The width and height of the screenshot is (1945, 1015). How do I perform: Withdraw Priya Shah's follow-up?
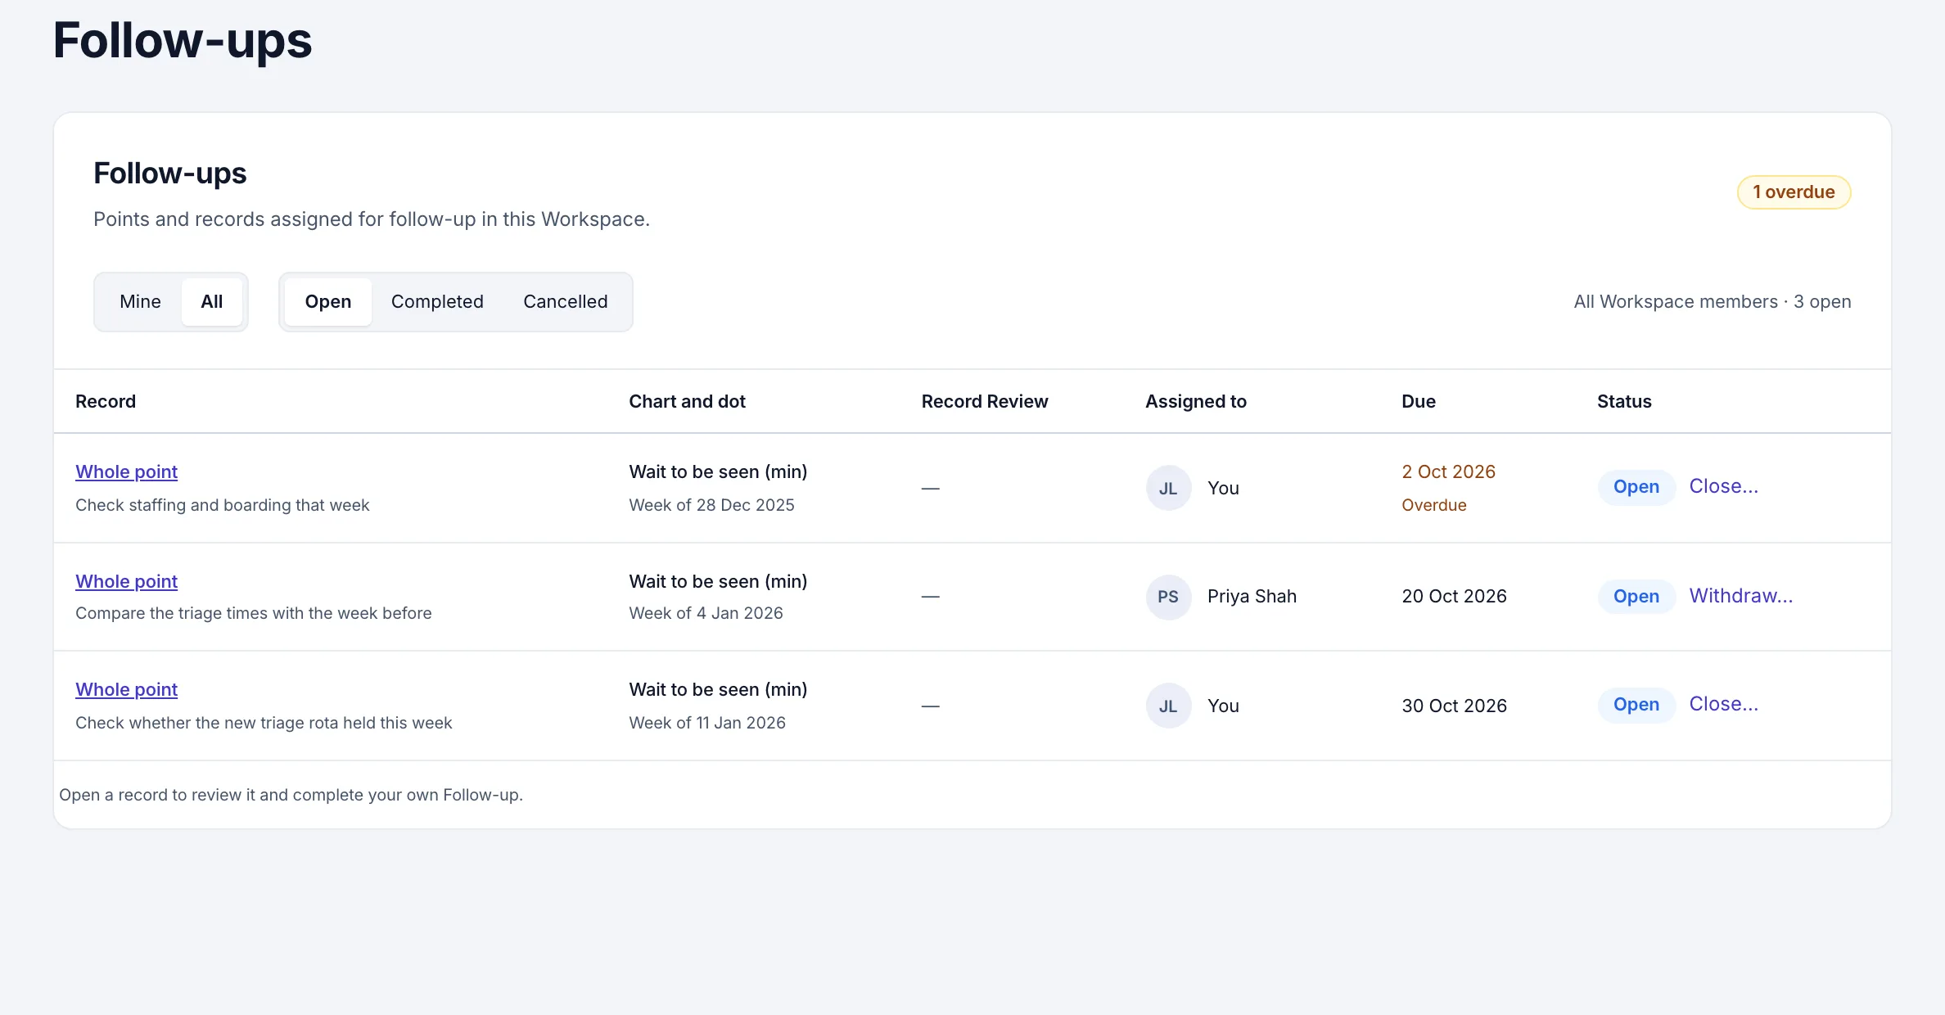(x=1741, y=596)
